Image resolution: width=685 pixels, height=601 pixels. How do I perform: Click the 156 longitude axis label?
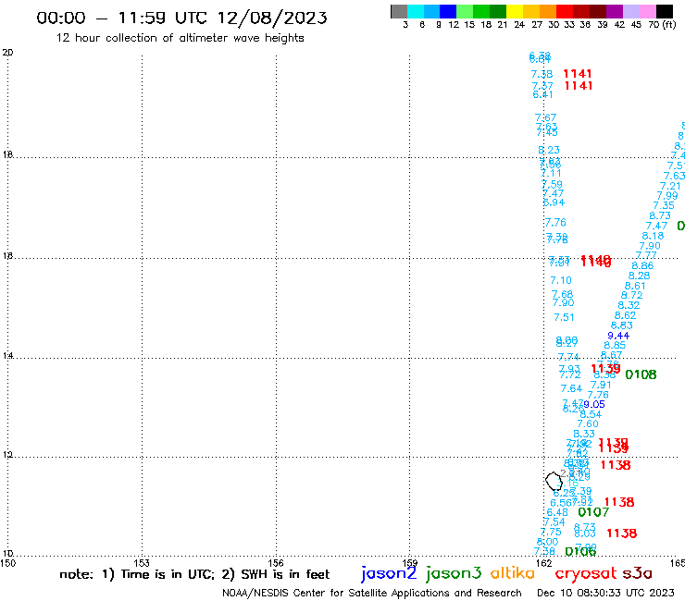(x=276, y=563)
